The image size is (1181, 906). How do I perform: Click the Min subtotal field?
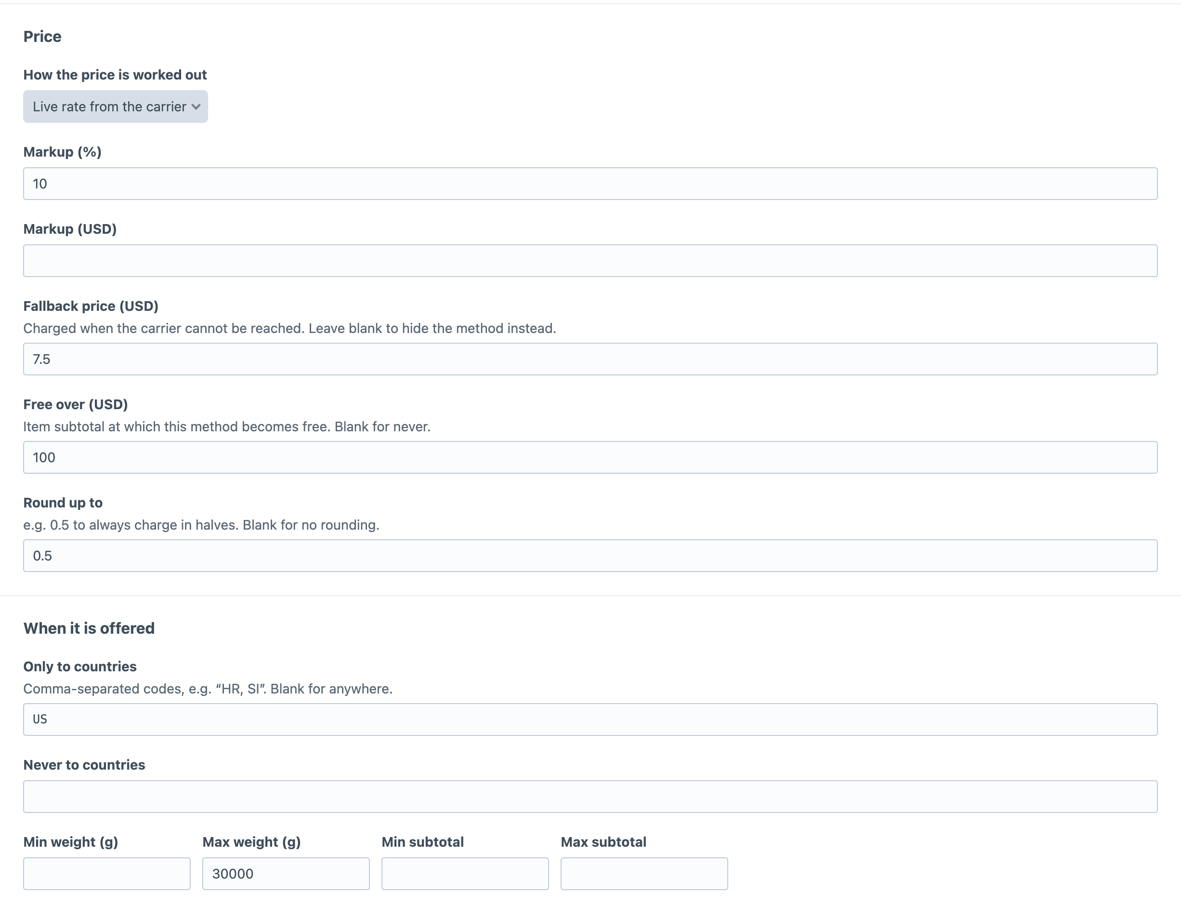(465, 874)
